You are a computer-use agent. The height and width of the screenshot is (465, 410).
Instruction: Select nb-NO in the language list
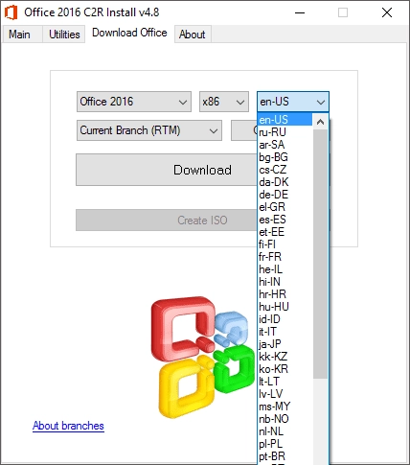coord(285,419)
